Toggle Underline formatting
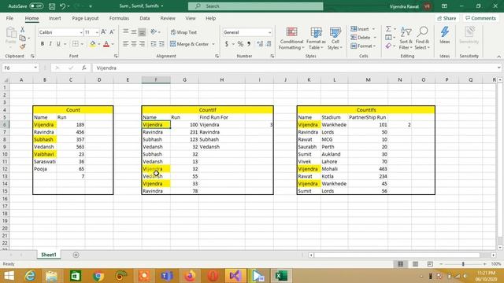 pyautogui.click(x=58, y=44)
